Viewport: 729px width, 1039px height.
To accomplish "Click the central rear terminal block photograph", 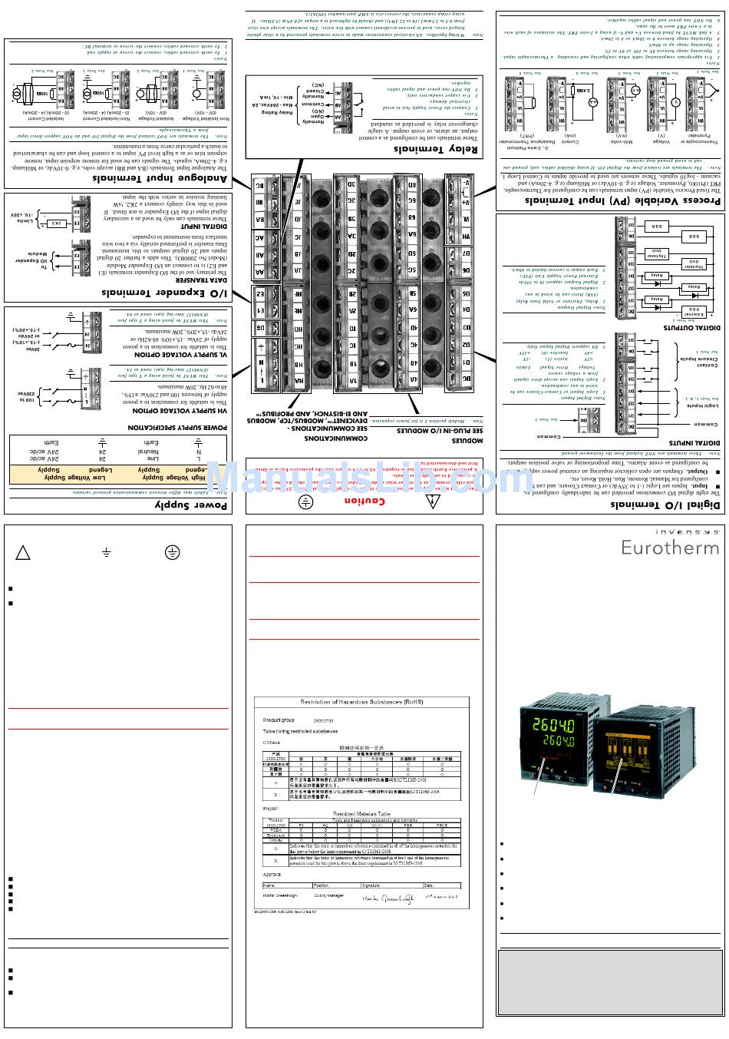I will pos(362,283).
